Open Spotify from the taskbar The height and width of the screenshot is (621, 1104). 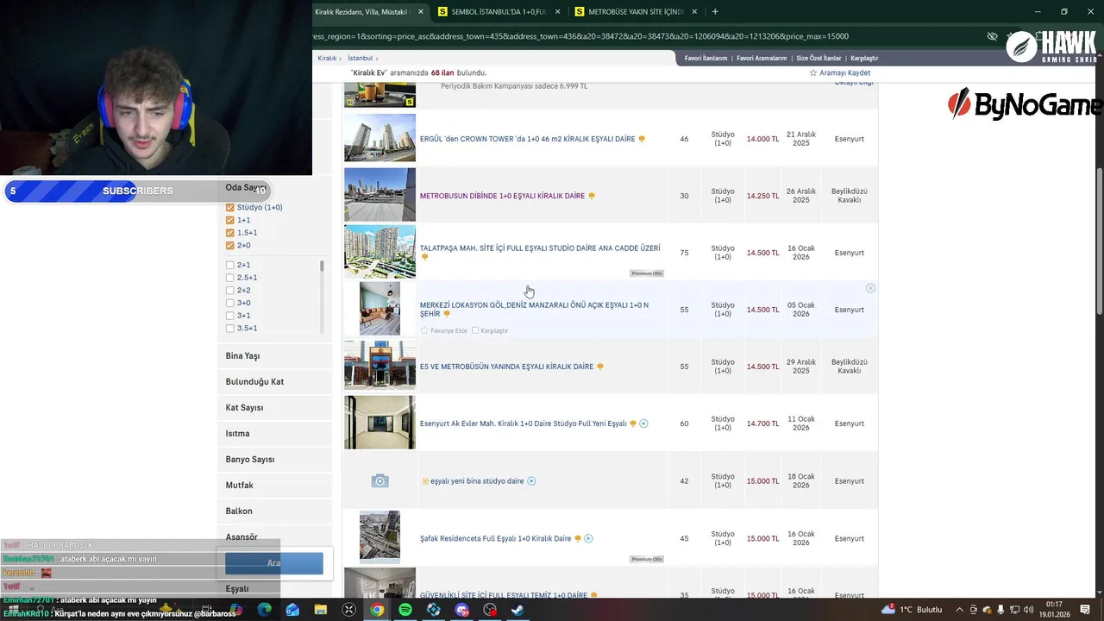pyautogui.click(x=405, y=610)
